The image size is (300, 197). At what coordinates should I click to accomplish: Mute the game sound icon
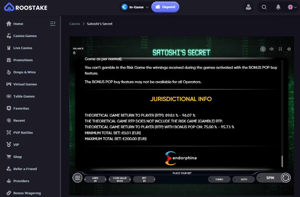(271, 49)
